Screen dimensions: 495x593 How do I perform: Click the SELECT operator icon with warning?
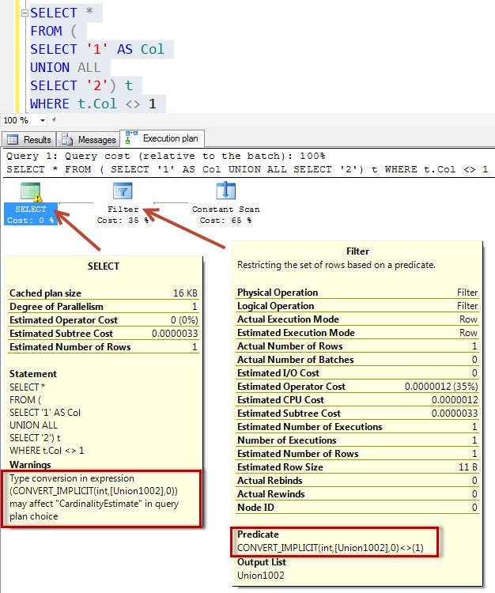coord(31,192)
